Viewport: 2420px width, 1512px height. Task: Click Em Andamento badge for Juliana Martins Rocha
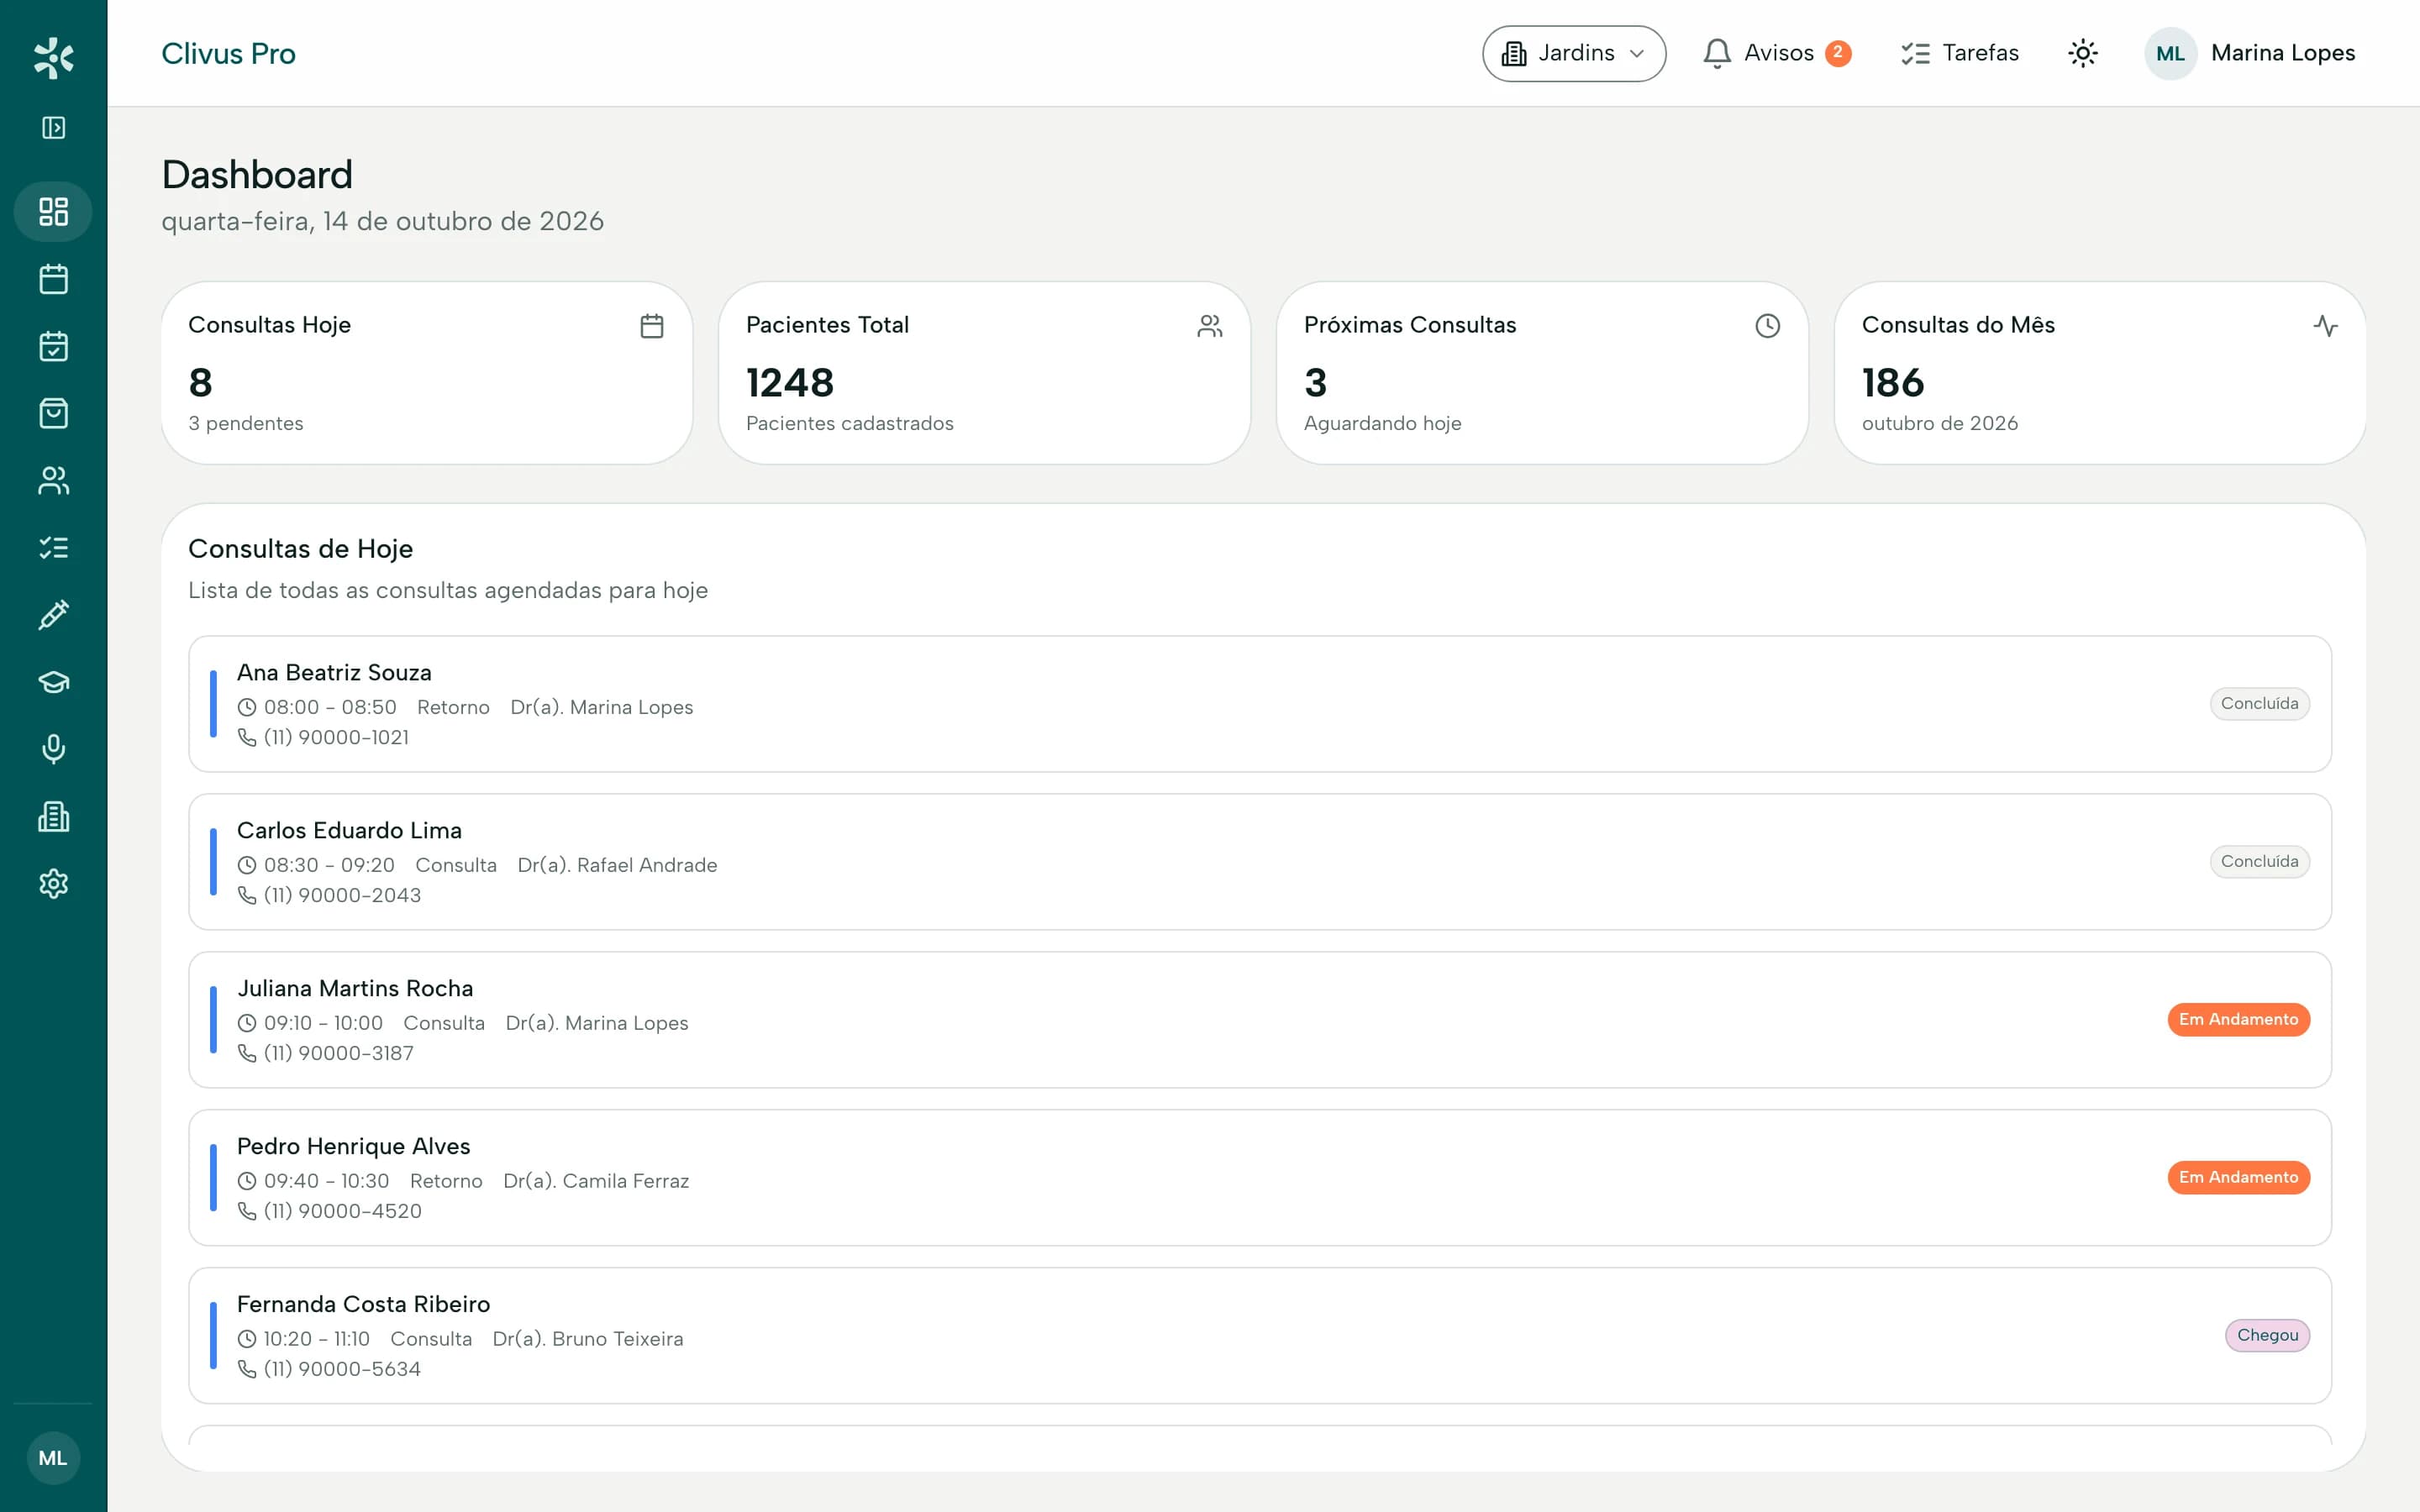pos(2238,1020)
